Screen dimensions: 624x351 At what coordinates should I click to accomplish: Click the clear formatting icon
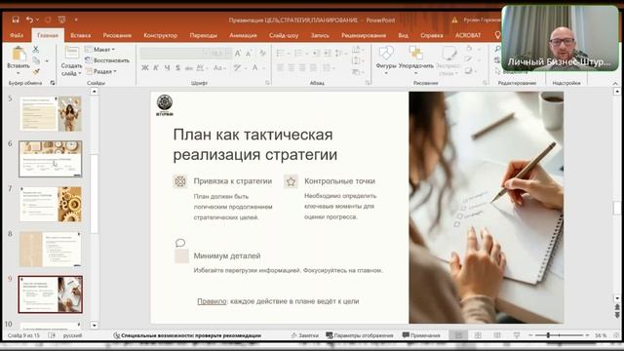(x=262, y=53)
